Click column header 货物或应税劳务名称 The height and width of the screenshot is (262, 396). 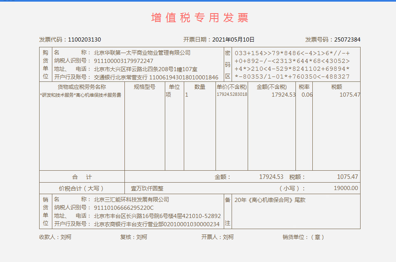coord(82,87)
